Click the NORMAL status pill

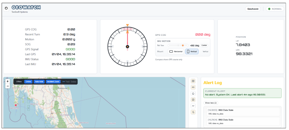point(275,9)
